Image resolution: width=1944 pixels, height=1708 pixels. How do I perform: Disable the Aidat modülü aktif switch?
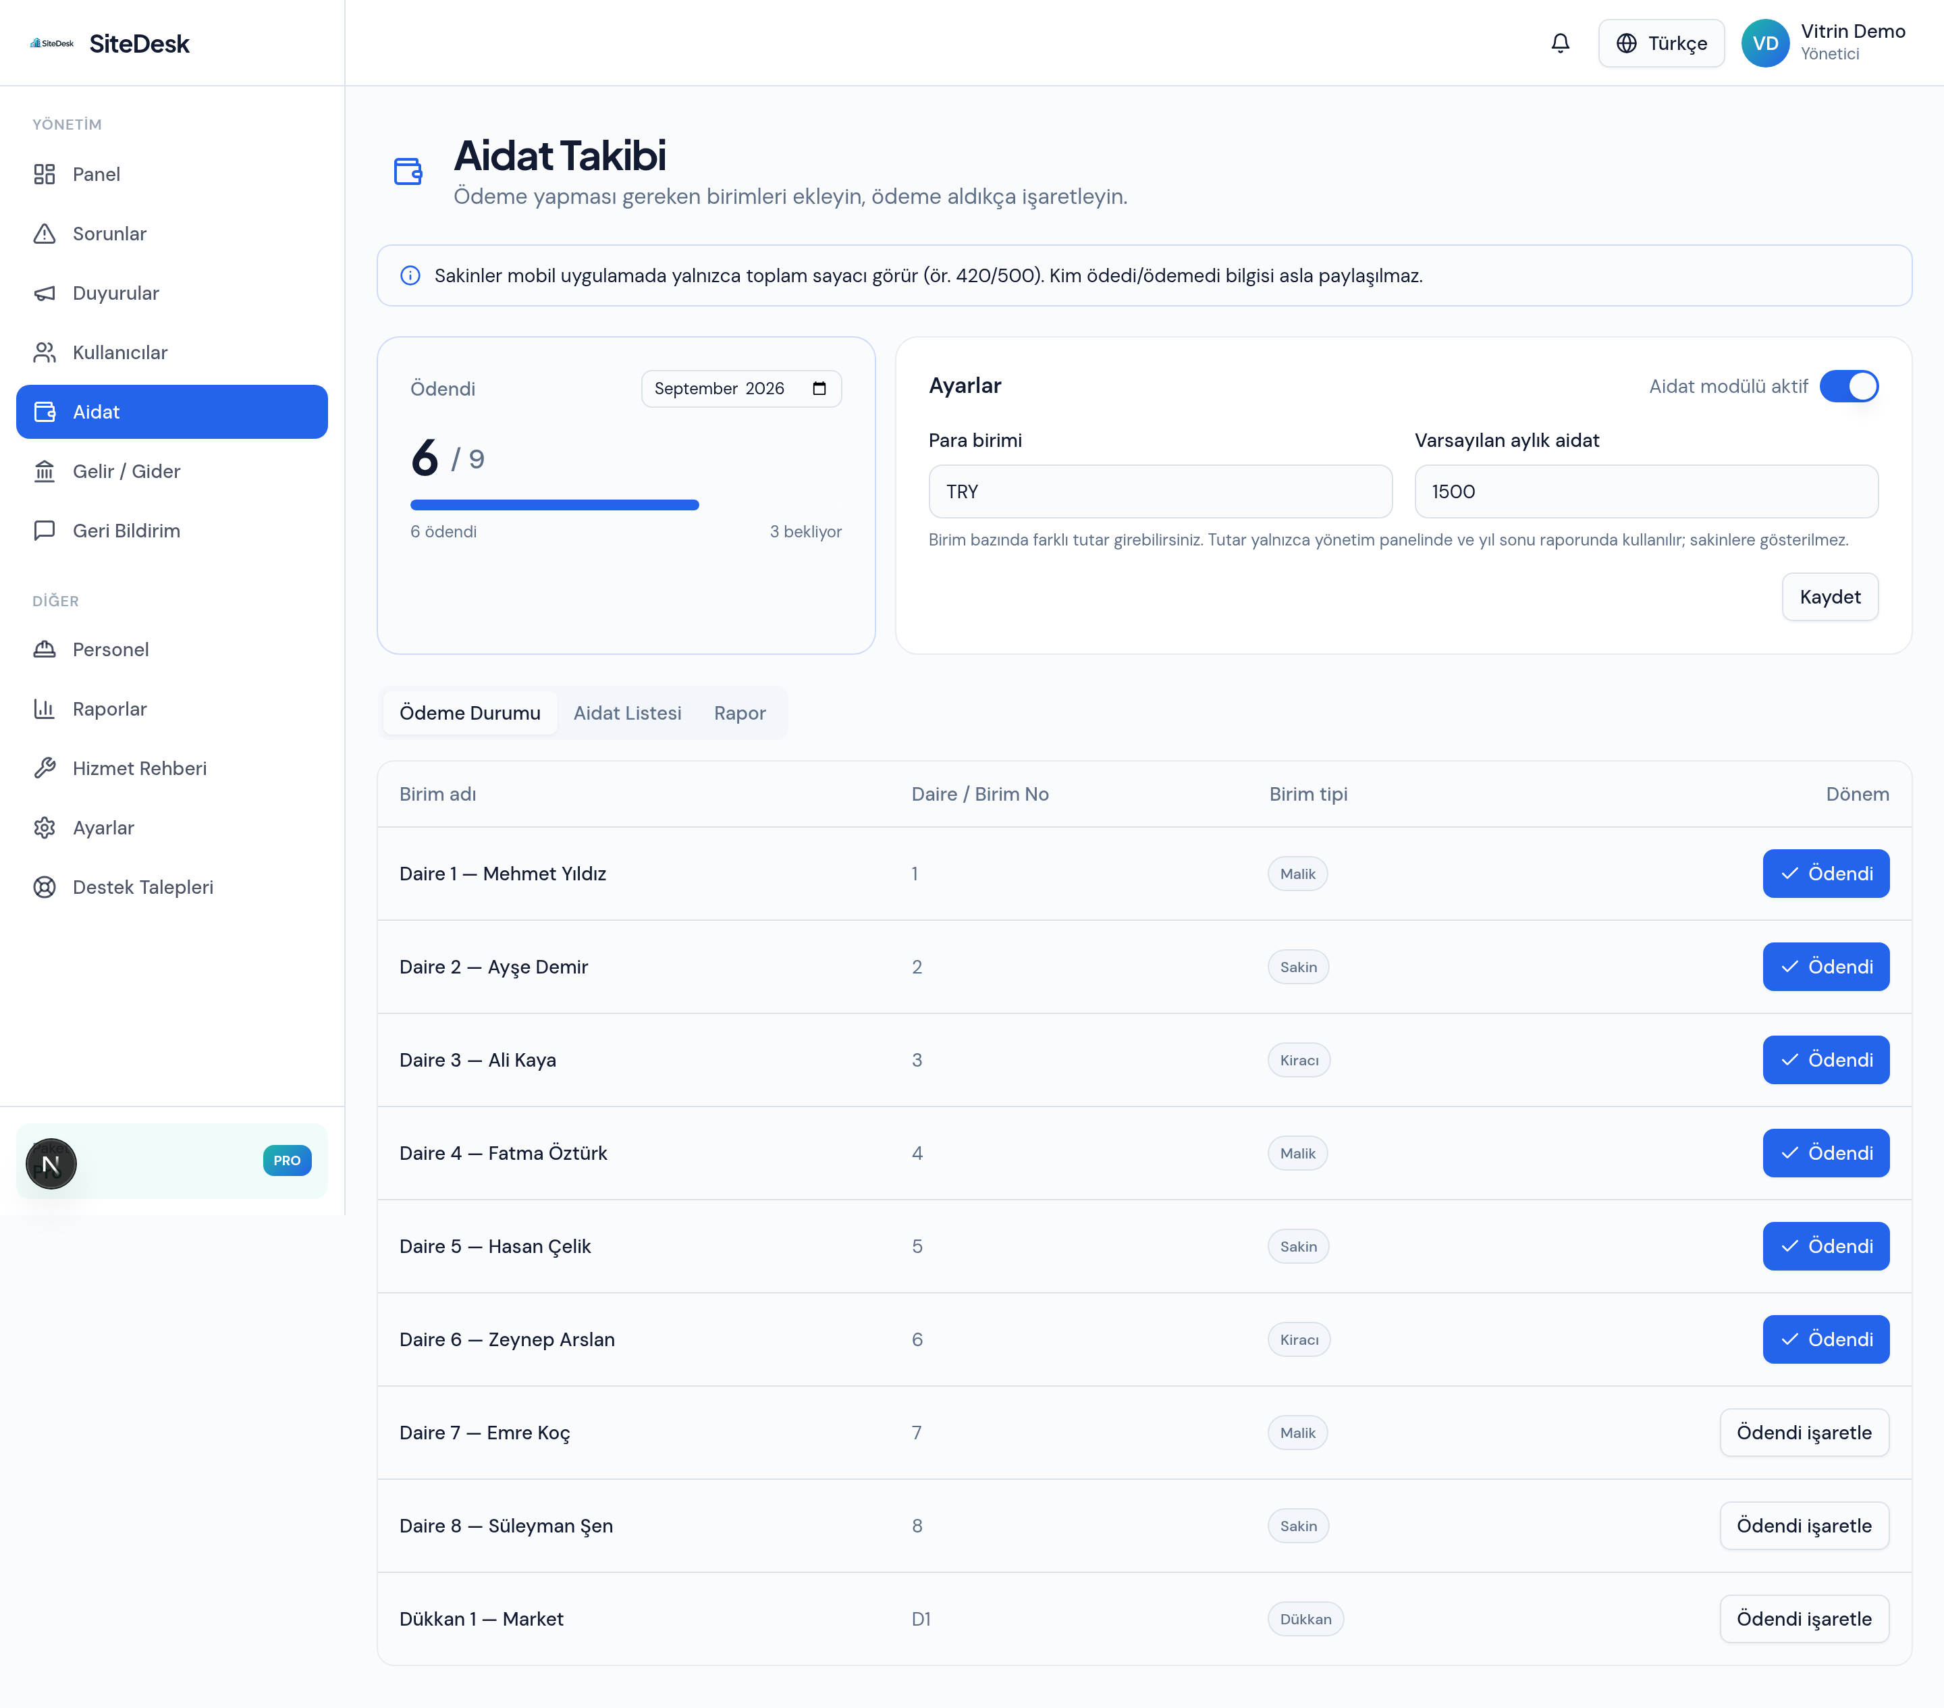(1848, 386)
